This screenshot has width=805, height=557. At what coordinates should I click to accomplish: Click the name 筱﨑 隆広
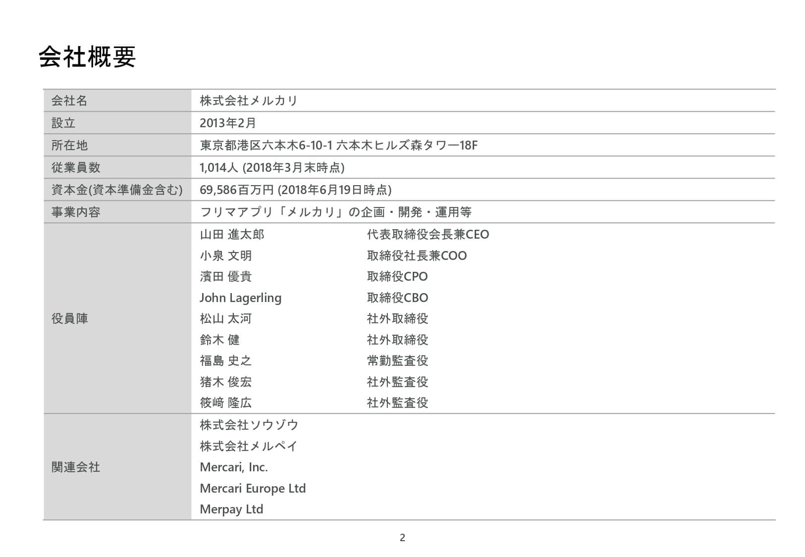coord(226,403)
